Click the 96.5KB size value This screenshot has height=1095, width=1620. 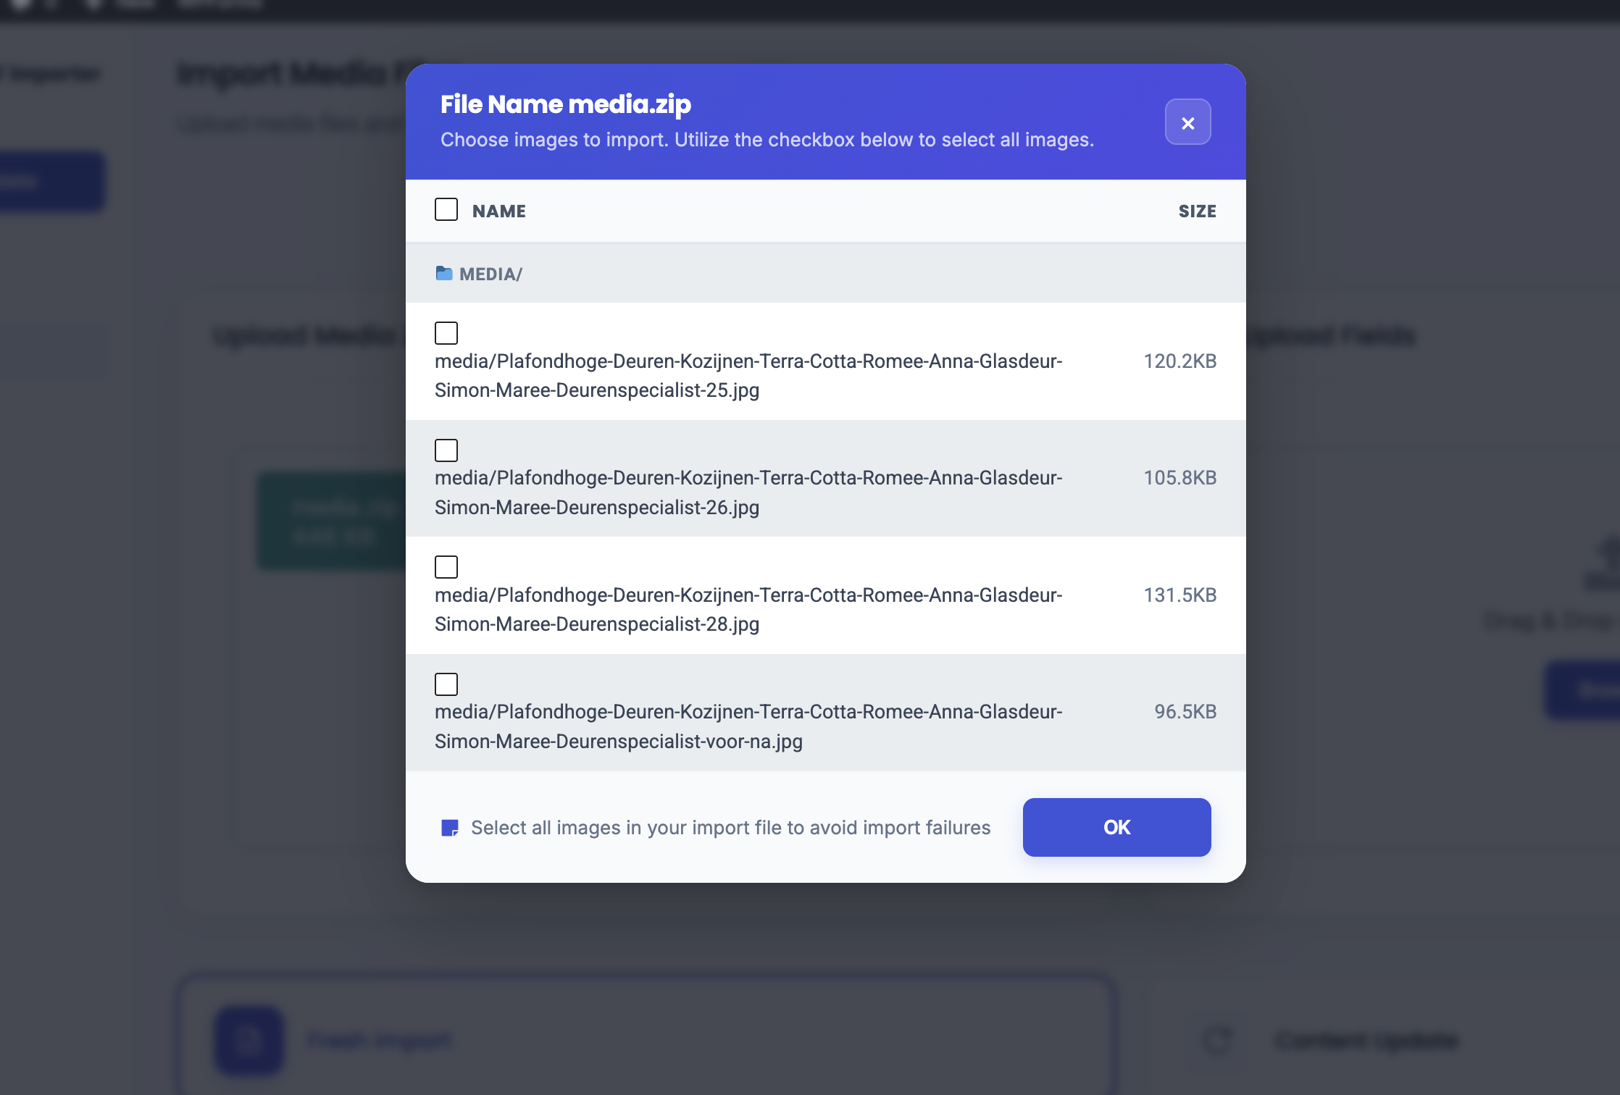coord(1185,712)
